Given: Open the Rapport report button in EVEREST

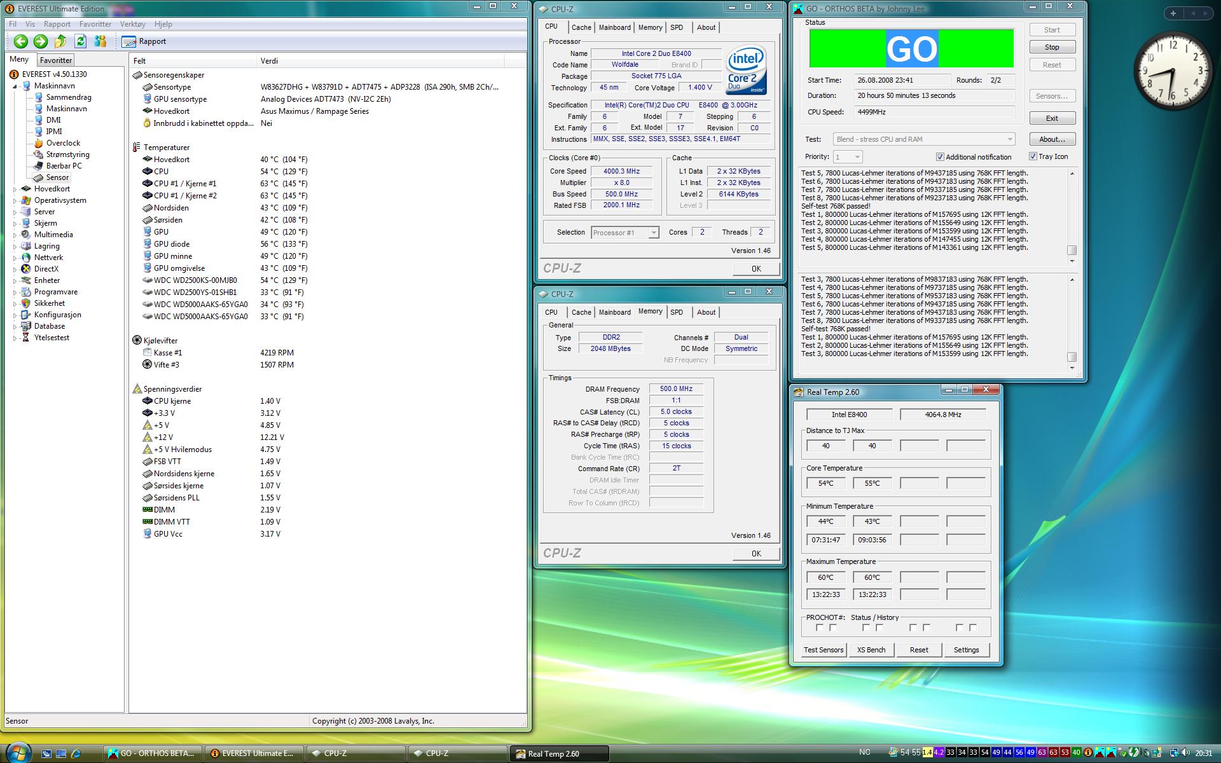Looking at the screenshot, I should pyautogui.click(x=144, y=41).
